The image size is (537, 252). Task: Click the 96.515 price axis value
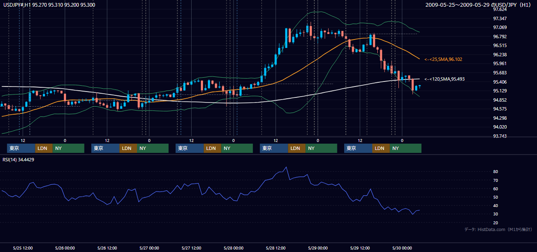500,45
